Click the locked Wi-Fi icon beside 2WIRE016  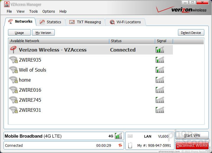click(13, 90)
